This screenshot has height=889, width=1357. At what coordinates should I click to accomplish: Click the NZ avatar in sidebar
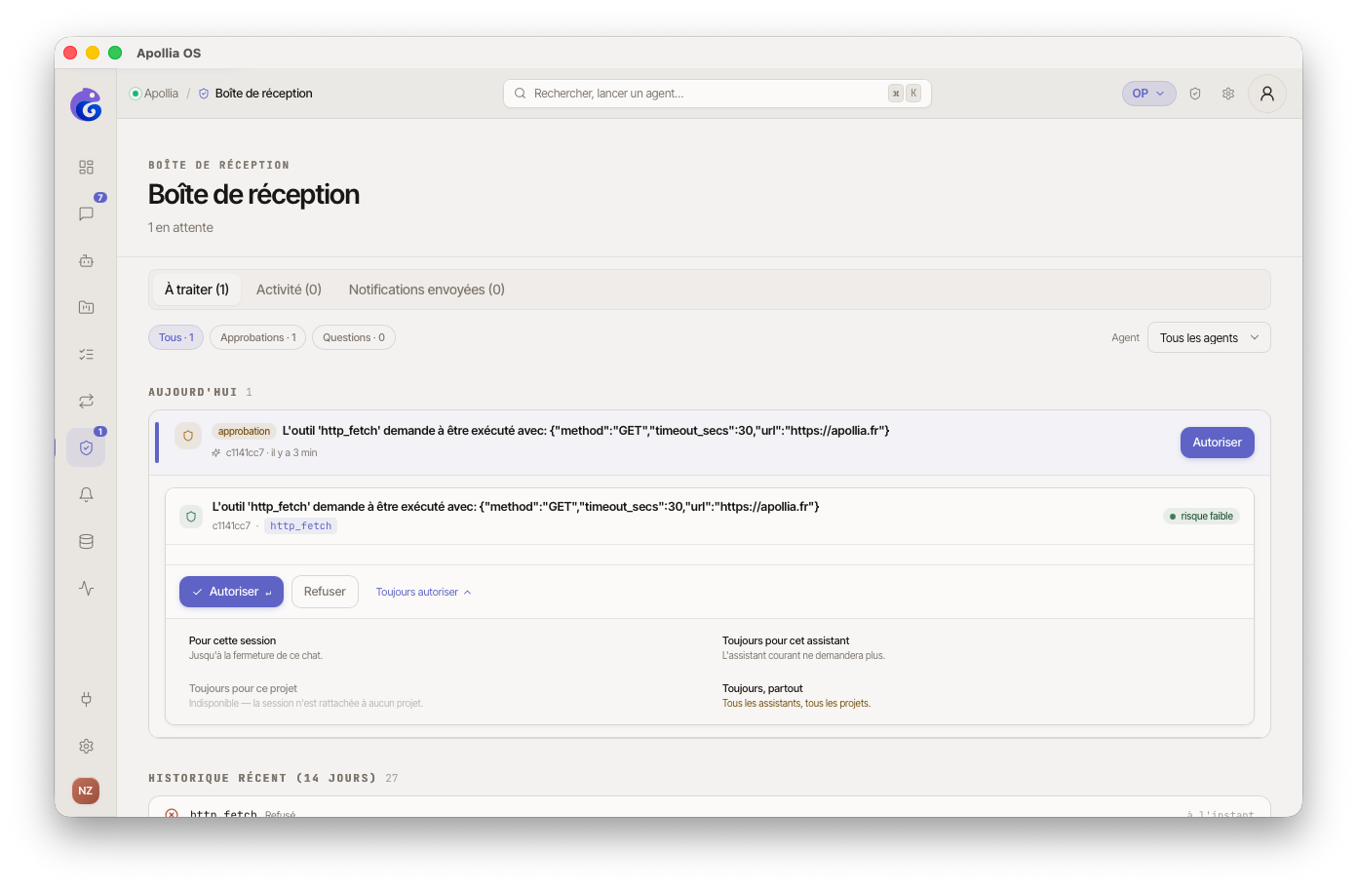(x=86, y=791)
